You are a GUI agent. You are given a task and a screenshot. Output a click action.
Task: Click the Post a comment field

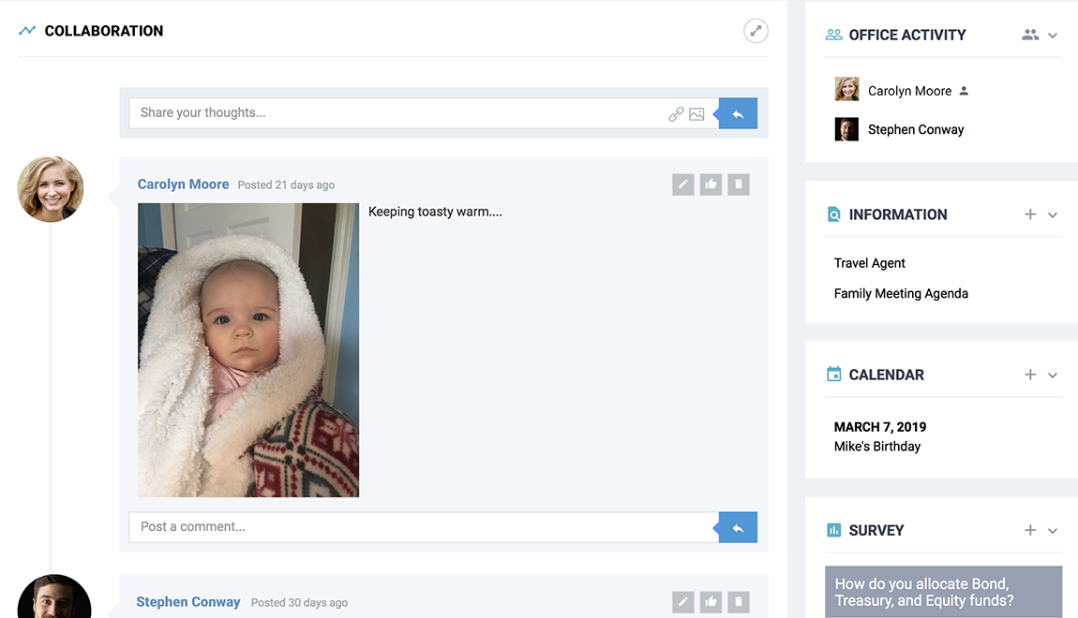pos(423,527)
